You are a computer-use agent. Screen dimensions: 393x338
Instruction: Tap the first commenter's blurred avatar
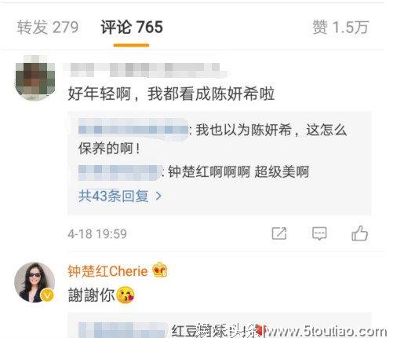[x=35, y=78]
